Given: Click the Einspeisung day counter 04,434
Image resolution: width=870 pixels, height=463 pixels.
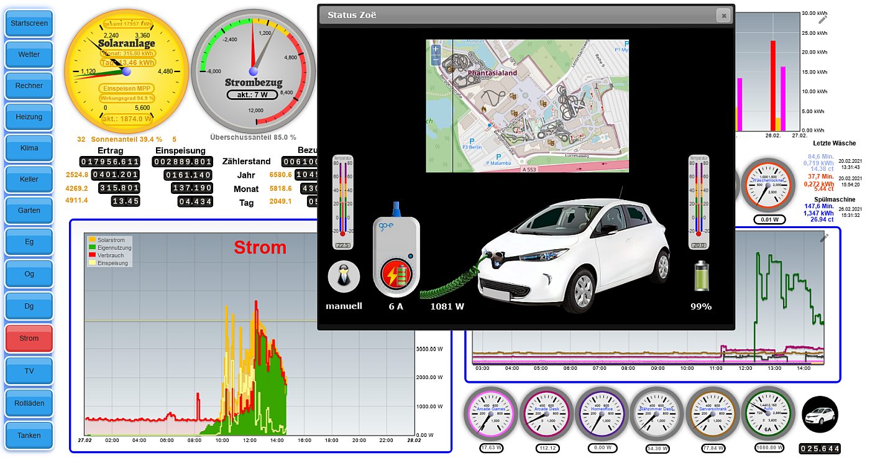Looking at the screenshot, I should 195,201.
